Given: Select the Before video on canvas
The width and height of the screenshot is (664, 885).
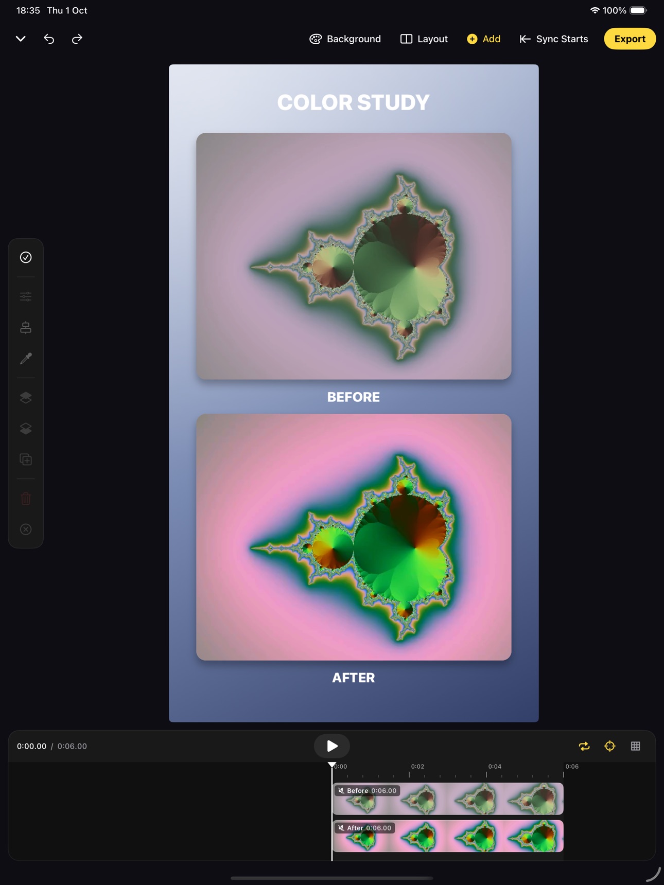Looking at the screenshot, I should (354, 256).
